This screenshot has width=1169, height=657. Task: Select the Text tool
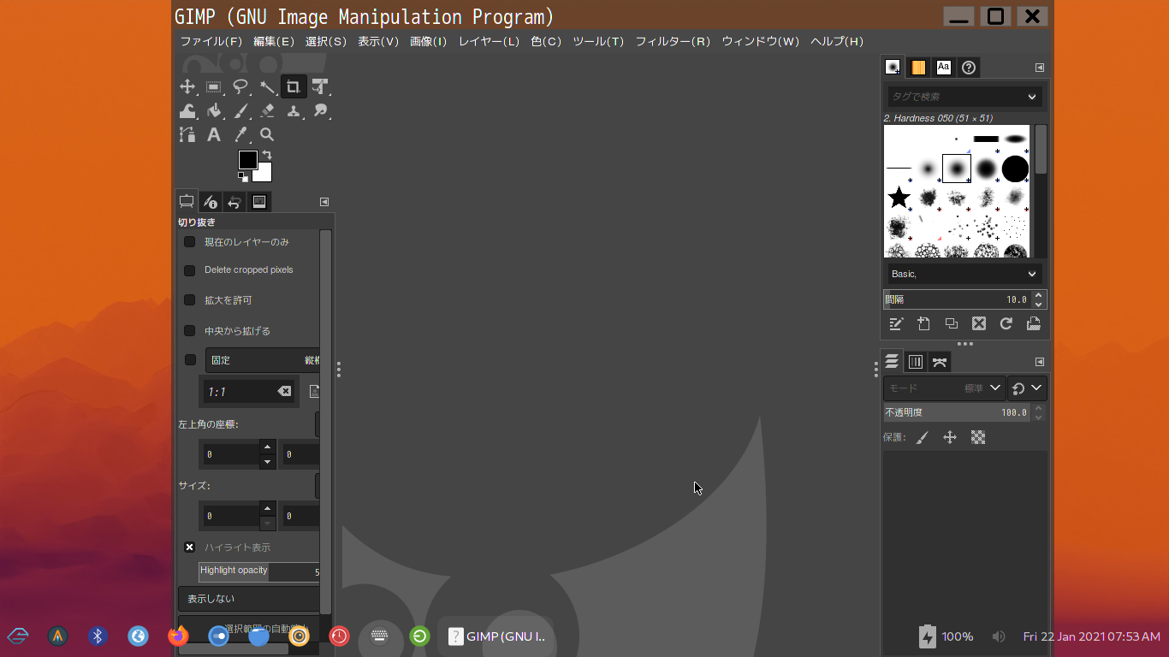(x=214, y=134)
